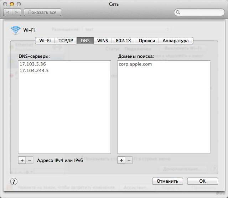Switch to the Прокси tab
The height and width of the screenshot is (198, 228).
[x=147, y=41]
